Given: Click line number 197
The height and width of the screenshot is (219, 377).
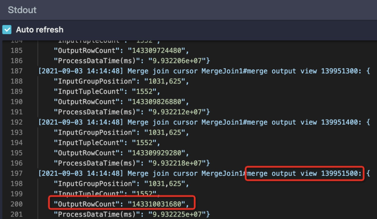Looking at the screenshot, I should 17,173.
